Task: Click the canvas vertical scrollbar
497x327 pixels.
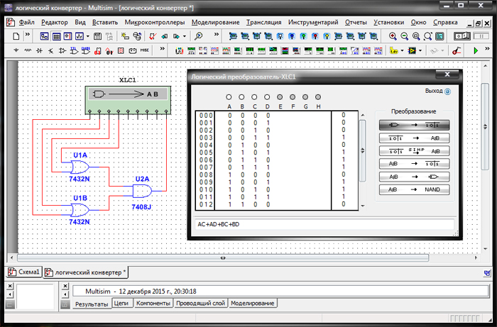Action: point(485,127)
